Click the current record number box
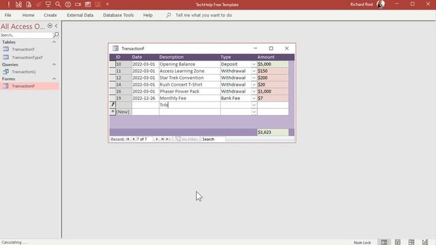 (x=144, y=139)
